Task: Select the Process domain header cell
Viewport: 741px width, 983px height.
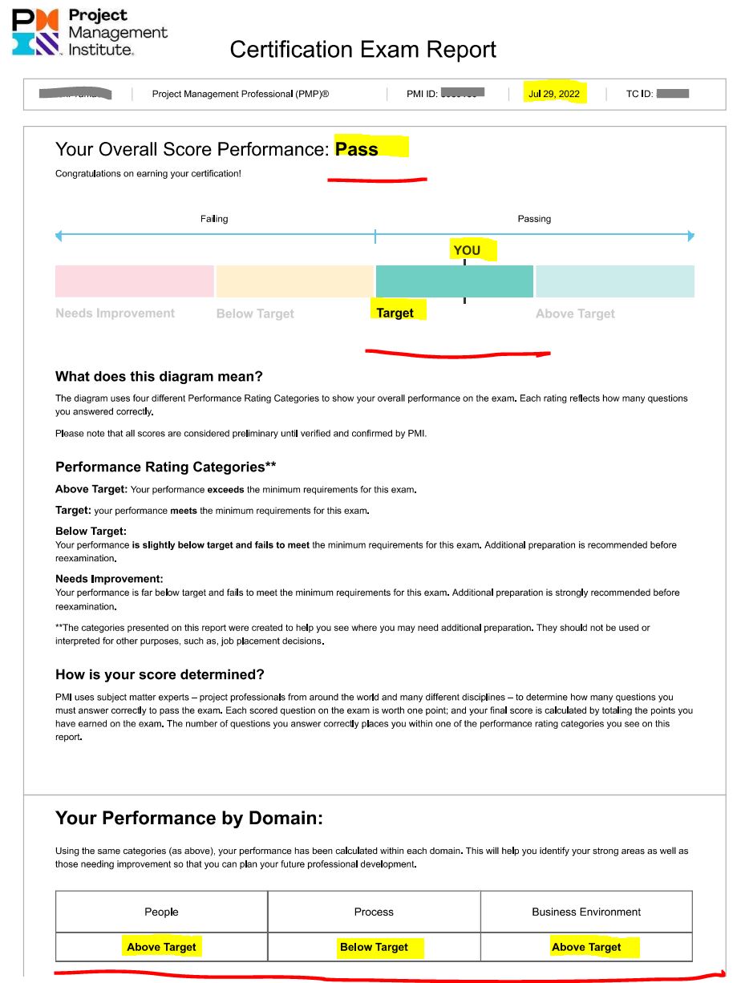Action: click(374, 912)
